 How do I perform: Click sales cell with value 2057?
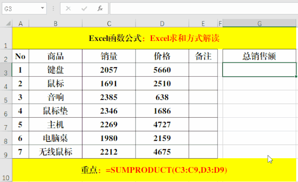[x=109, y=70]
